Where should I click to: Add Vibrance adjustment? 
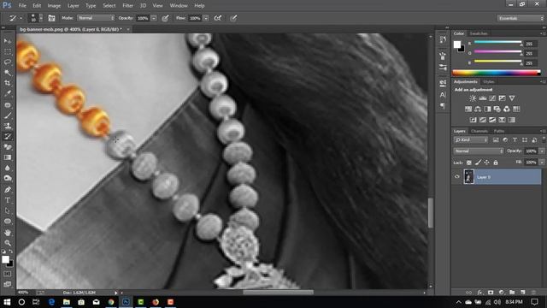(512, 98)
